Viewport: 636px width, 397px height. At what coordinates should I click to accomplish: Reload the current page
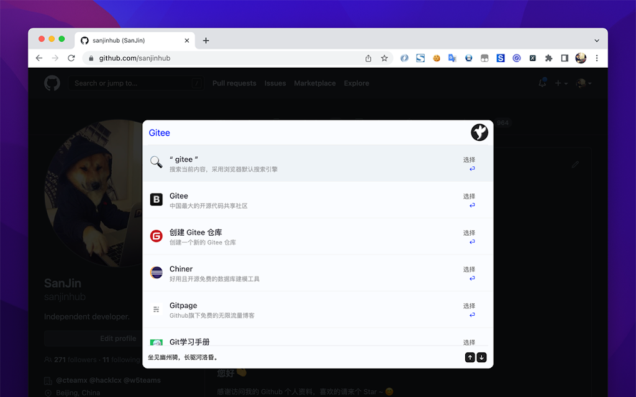point(71,58)
